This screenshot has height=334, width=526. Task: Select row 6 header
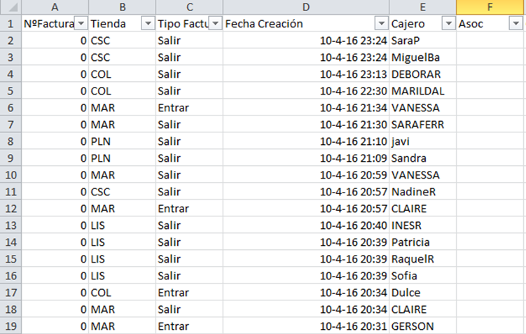pyautogui.click(x=10, y=108)
